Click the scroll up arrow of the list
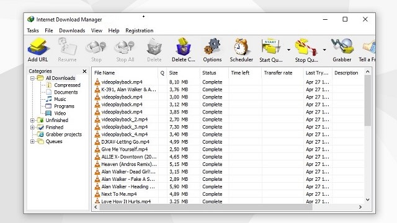397x223 pixels. pyautogui.click(x=368, y=72)
